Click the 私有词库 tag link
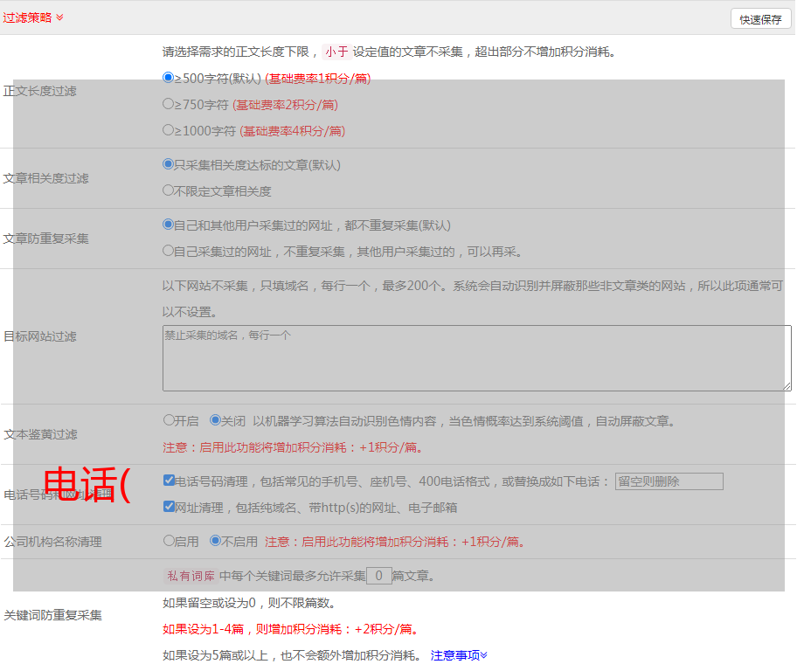 click(191, 576)
